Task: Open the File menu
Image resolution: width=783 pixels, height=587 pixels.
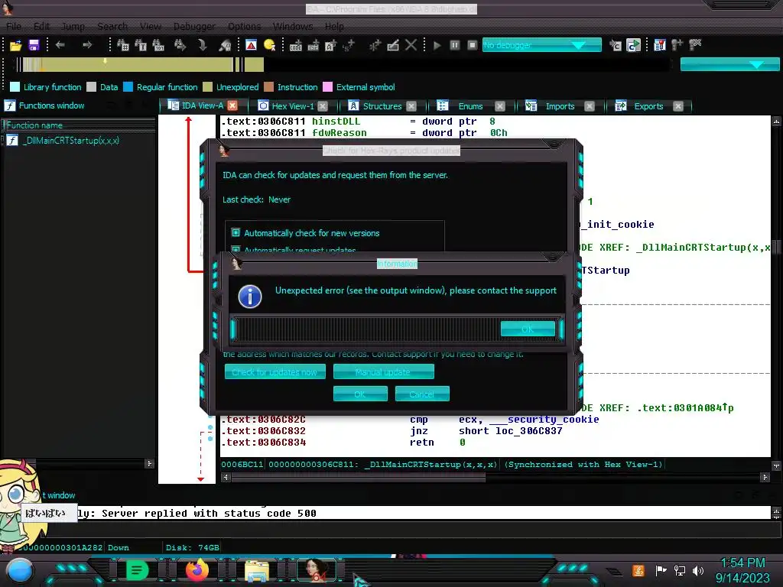Action: [x=14, y=26]
